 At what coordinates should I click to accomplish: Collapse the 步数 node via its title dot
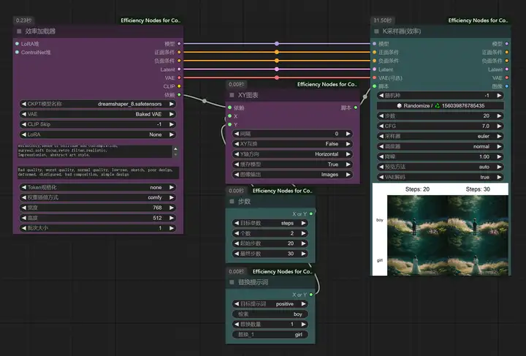click(232, 201)
